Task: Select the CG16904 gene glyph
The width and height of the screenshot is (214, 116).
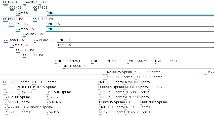Action: 5,5
